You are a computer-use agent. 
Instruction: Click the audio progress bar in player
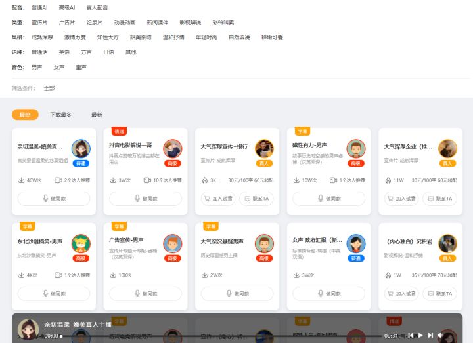[x=223, y=336]
